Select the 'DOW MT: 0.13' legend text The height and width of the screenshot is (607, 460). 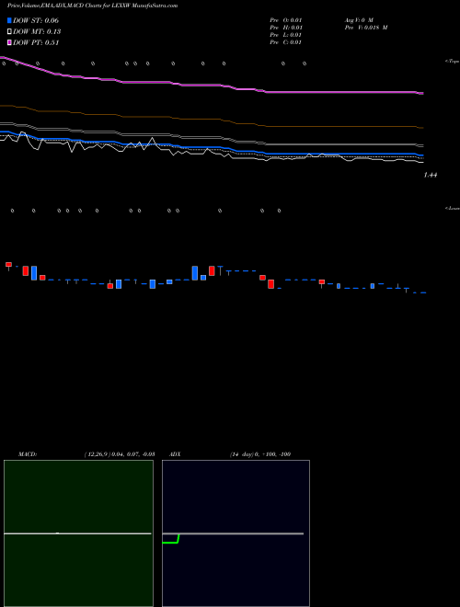click(x=37, y=32)
